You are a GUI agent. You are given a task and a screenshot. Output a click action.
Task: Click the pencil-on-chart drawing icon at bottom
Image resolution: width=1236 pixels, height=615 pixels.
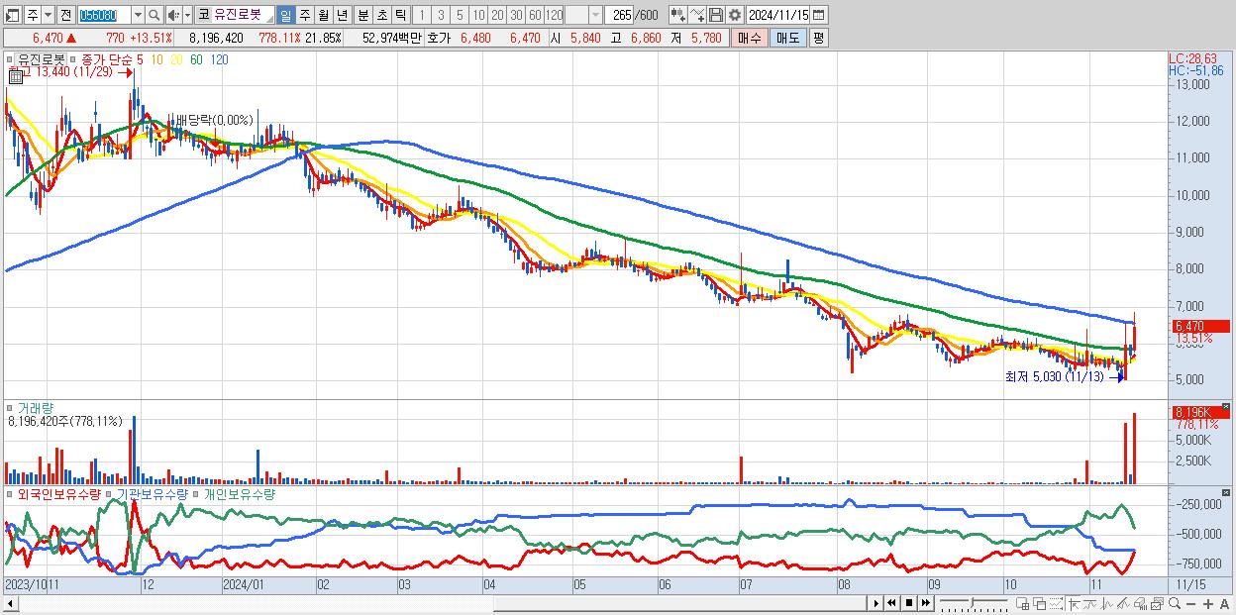click(1123, 604)
